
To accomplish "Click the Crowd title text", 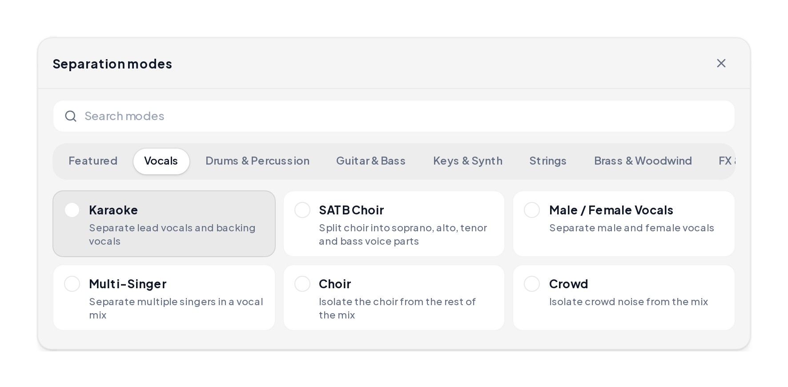I will pyautogui.click(x=568, y=284).
